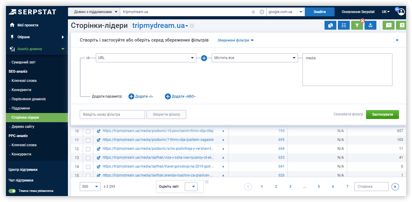Click the plus icon between URL and condition
412x202 pixels.
click(204, 58)
